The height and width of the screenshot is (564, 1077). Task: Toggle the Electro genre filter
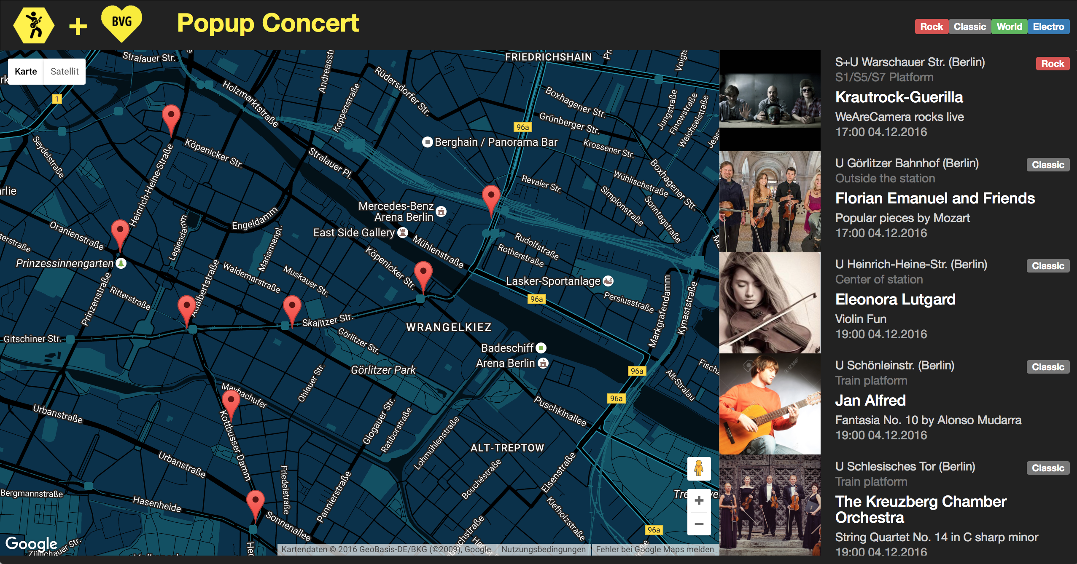pos(1048,27)
